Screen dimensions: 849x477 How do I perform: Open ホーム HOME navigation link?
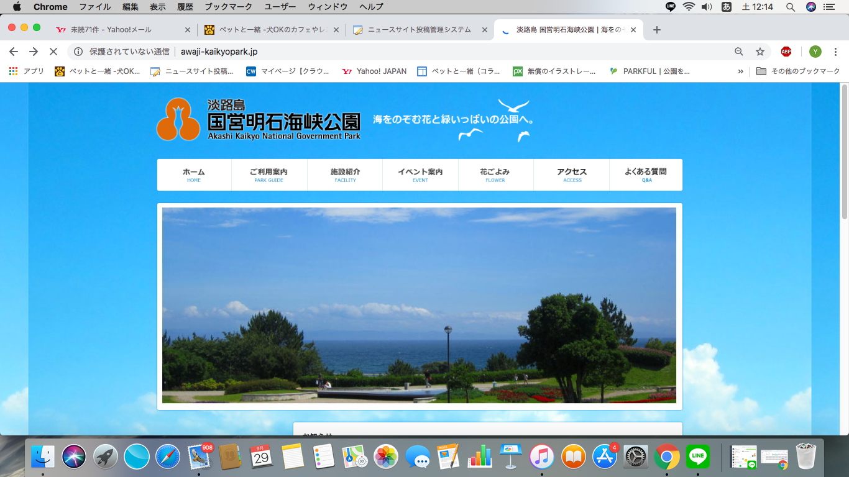pos(194,175)
